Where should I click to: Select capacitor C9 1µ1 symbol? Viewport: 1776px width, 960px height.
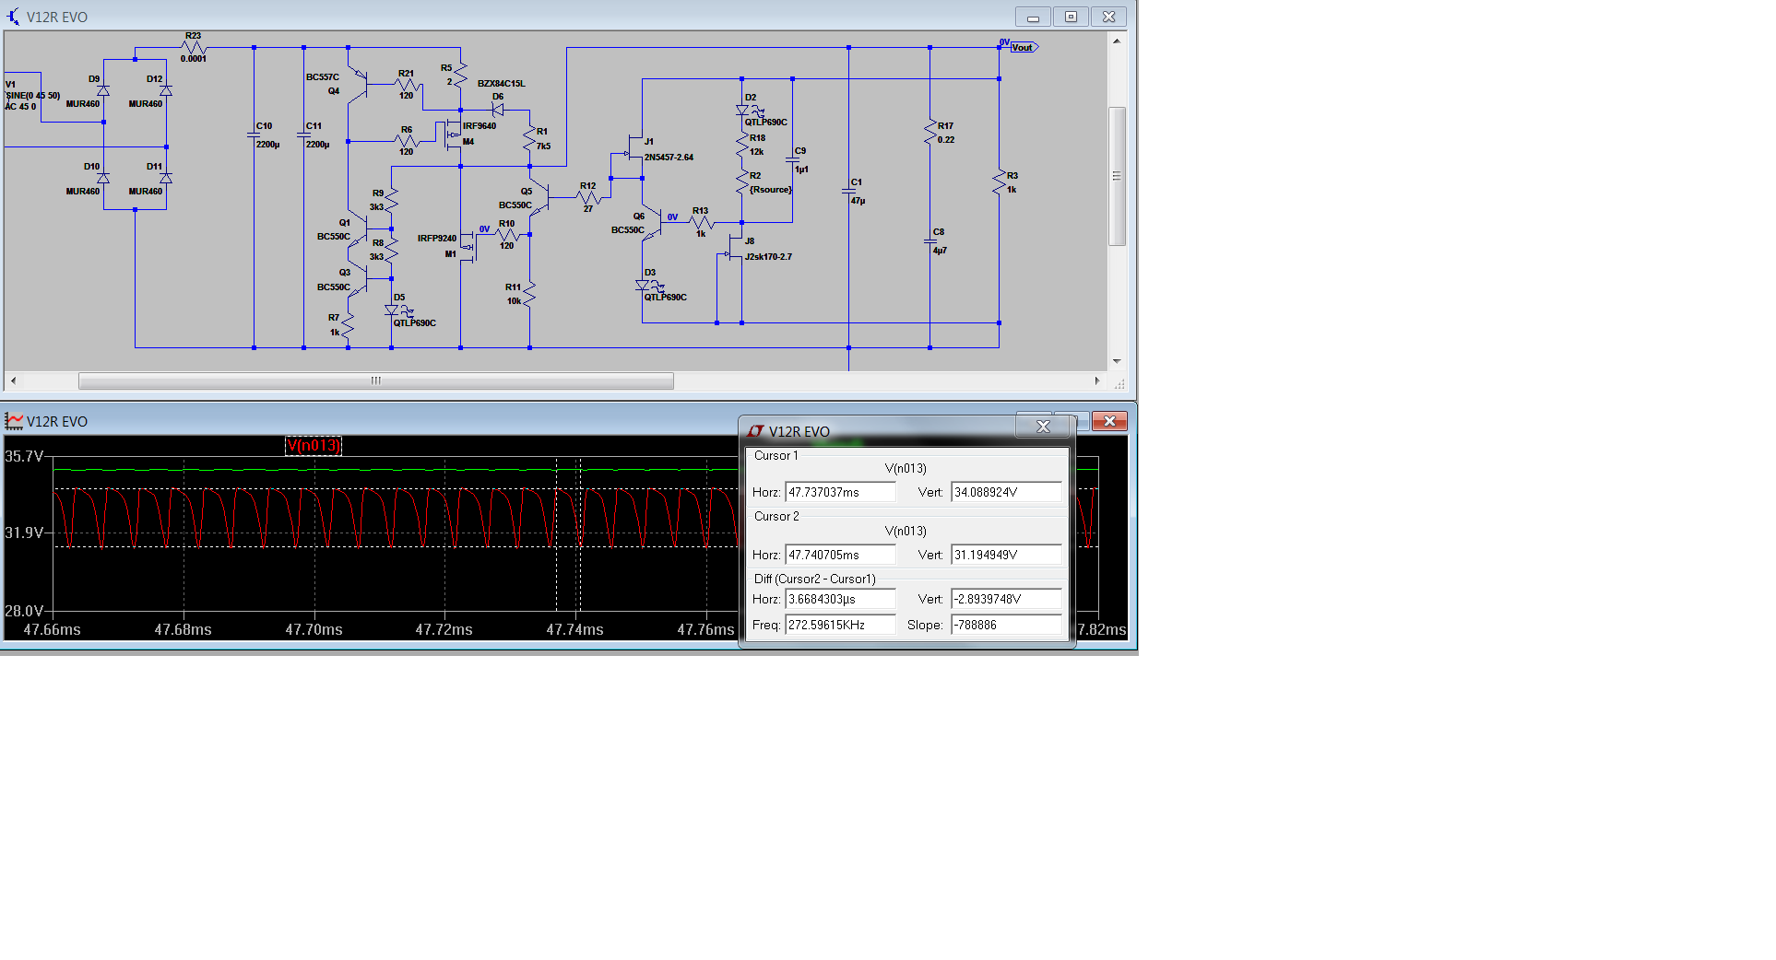click(x=792, y=159)
